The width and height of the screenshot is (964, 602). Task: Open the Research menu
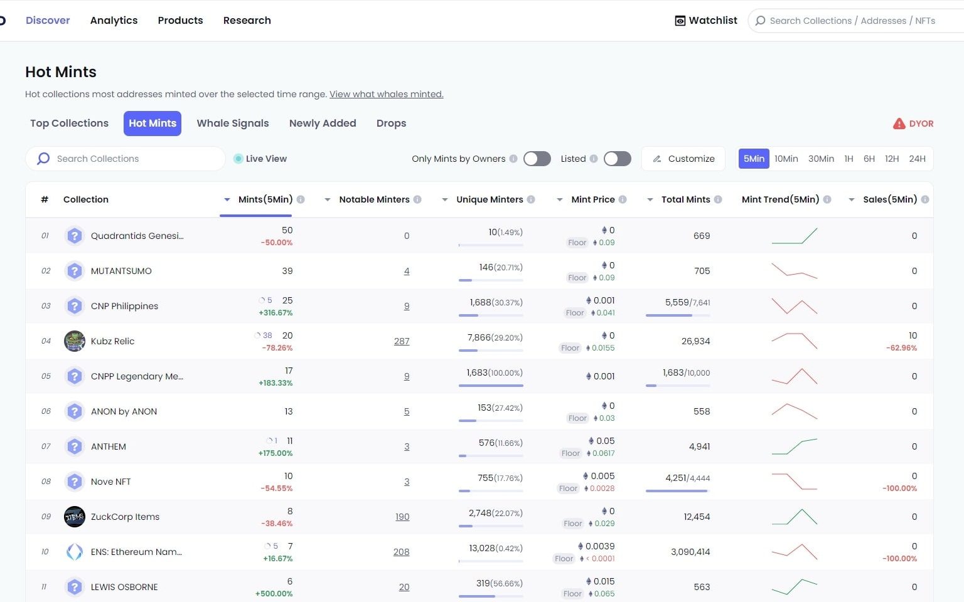(x=247, y=20)
